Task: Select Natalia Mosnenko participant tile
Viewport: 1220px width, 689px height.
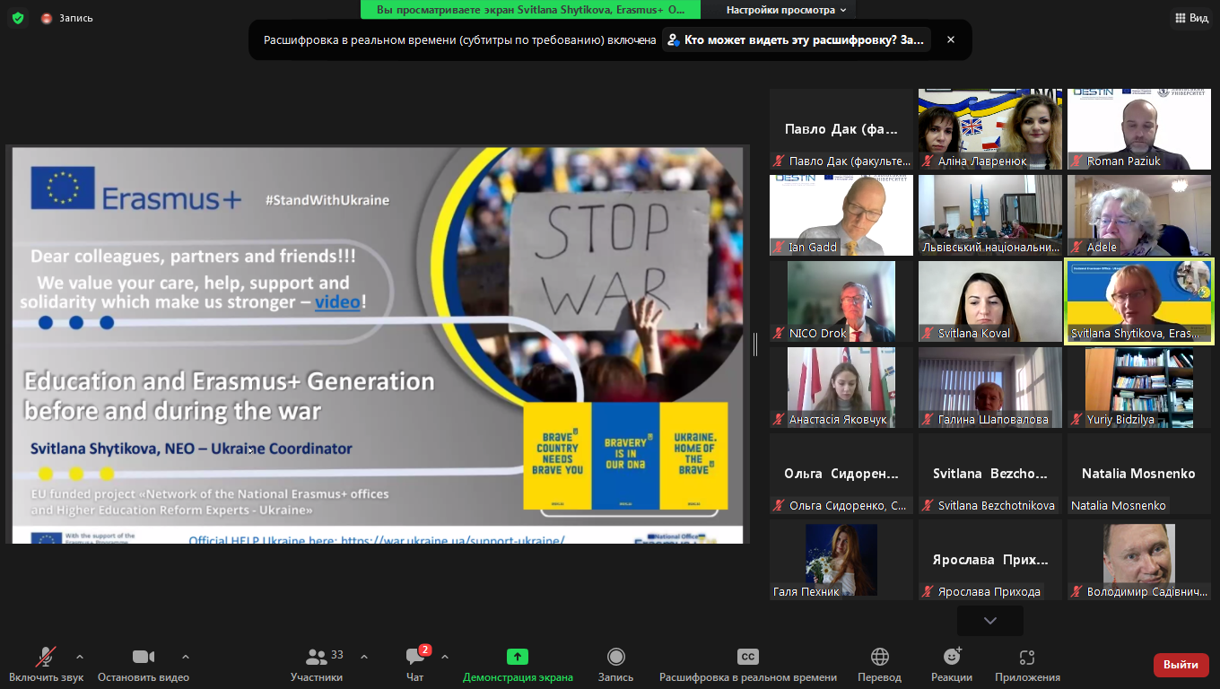Action: click(1139, 474)
